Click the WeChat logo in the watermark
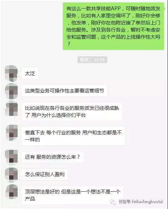 tap(113, 202)
